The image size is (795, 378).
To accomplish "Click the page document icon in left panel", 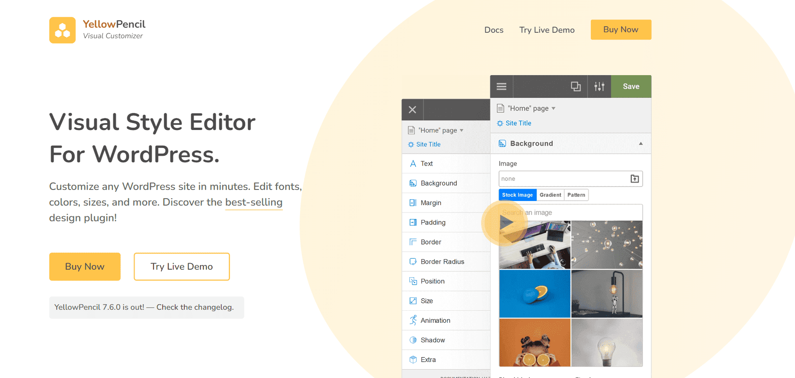I will (411, 130).
